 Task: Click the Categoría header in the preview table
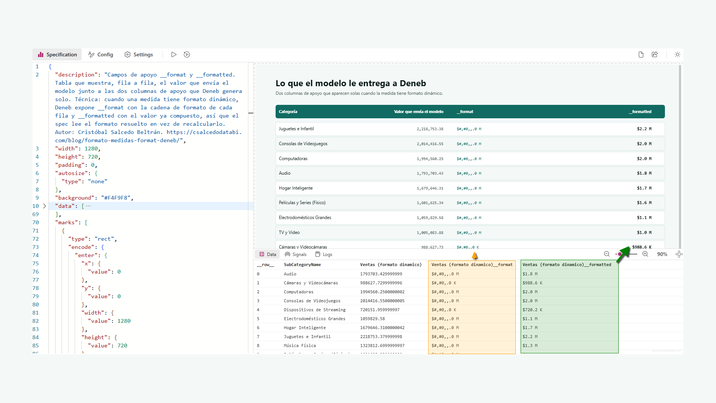pyautogui.click(x=288, y=112)
